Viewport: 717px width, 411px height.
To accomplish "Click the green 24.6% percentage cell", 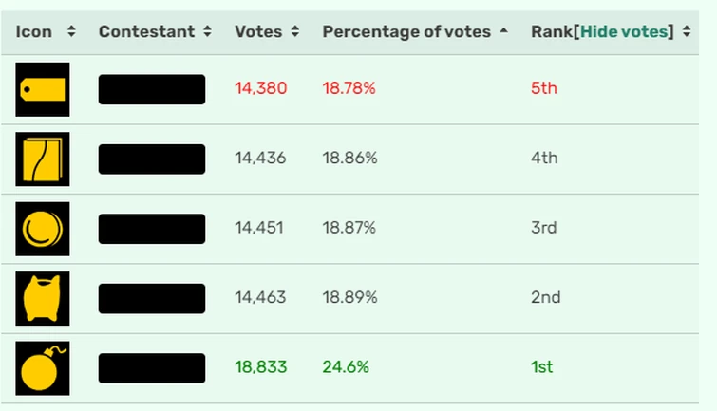I will coord(348,367).
